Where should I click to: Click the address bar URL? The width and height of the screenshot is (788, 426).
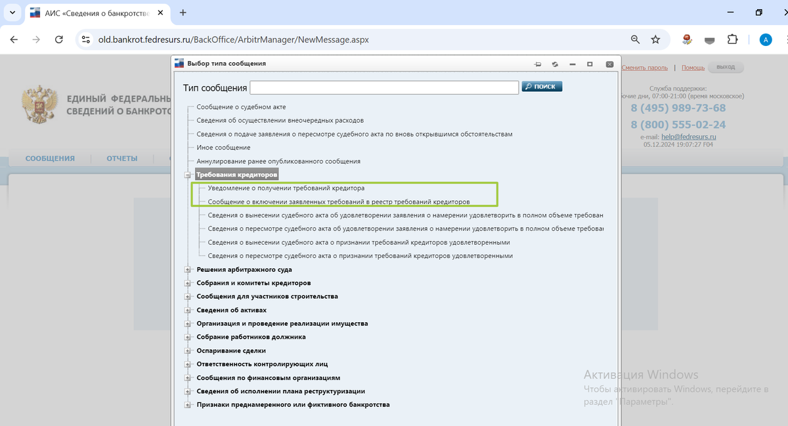(x=234, y=39)
